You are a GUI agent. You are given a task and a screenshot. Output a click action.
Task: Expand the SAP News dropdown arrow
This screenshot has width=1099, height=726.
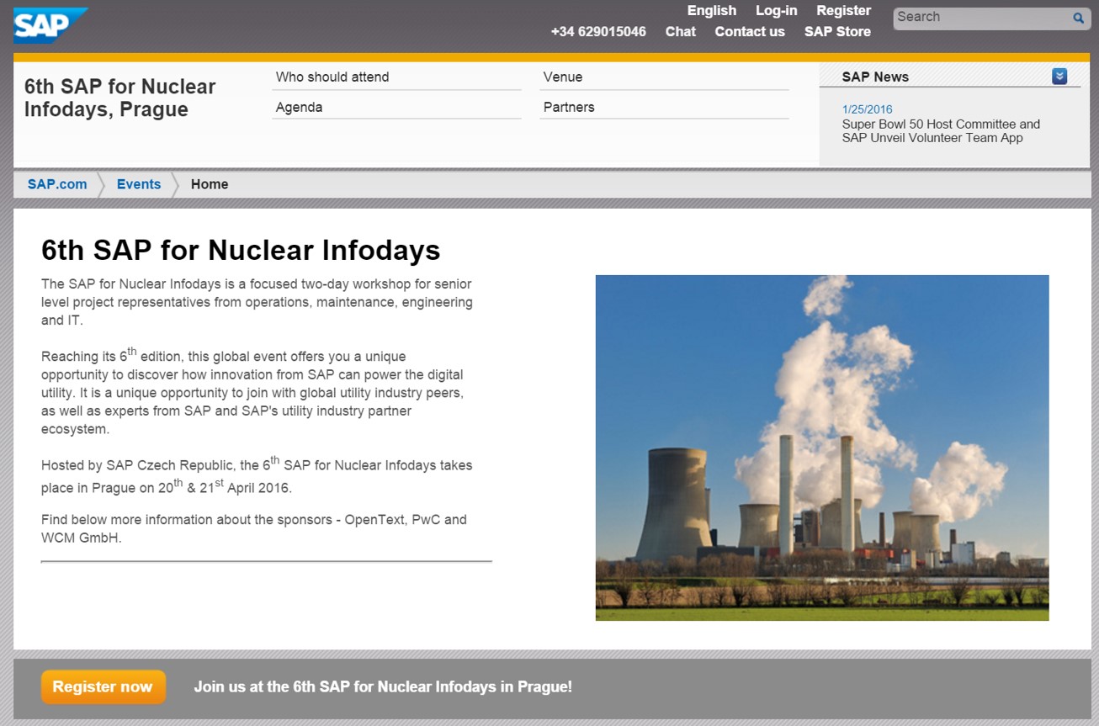1059,77
